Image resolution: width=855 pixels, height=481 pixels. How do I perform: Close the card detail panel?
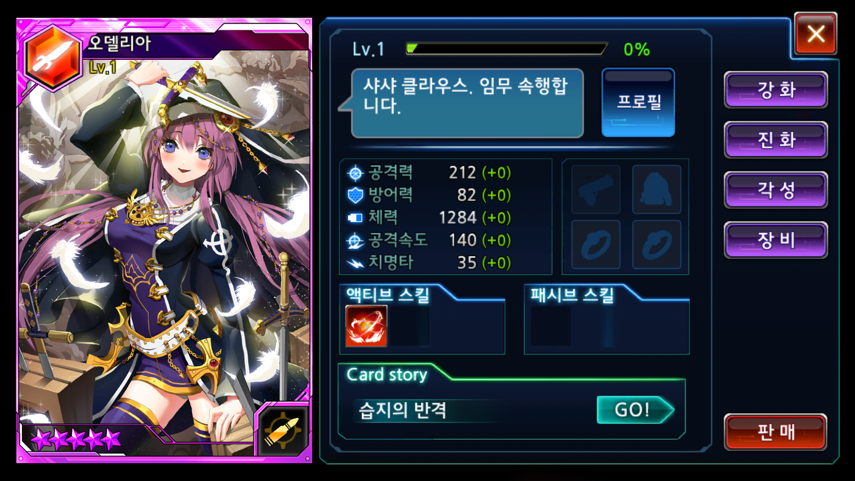pos(816,34)
